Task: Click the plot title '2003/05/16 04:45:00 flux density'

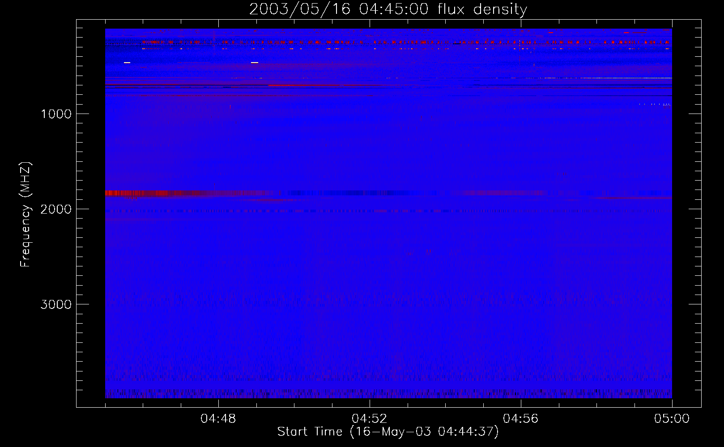Action: coord(388,9)
